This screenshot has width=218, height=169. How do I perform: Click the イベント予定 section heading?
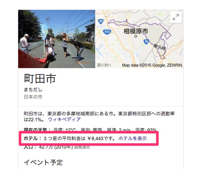(x=43, y=162)
